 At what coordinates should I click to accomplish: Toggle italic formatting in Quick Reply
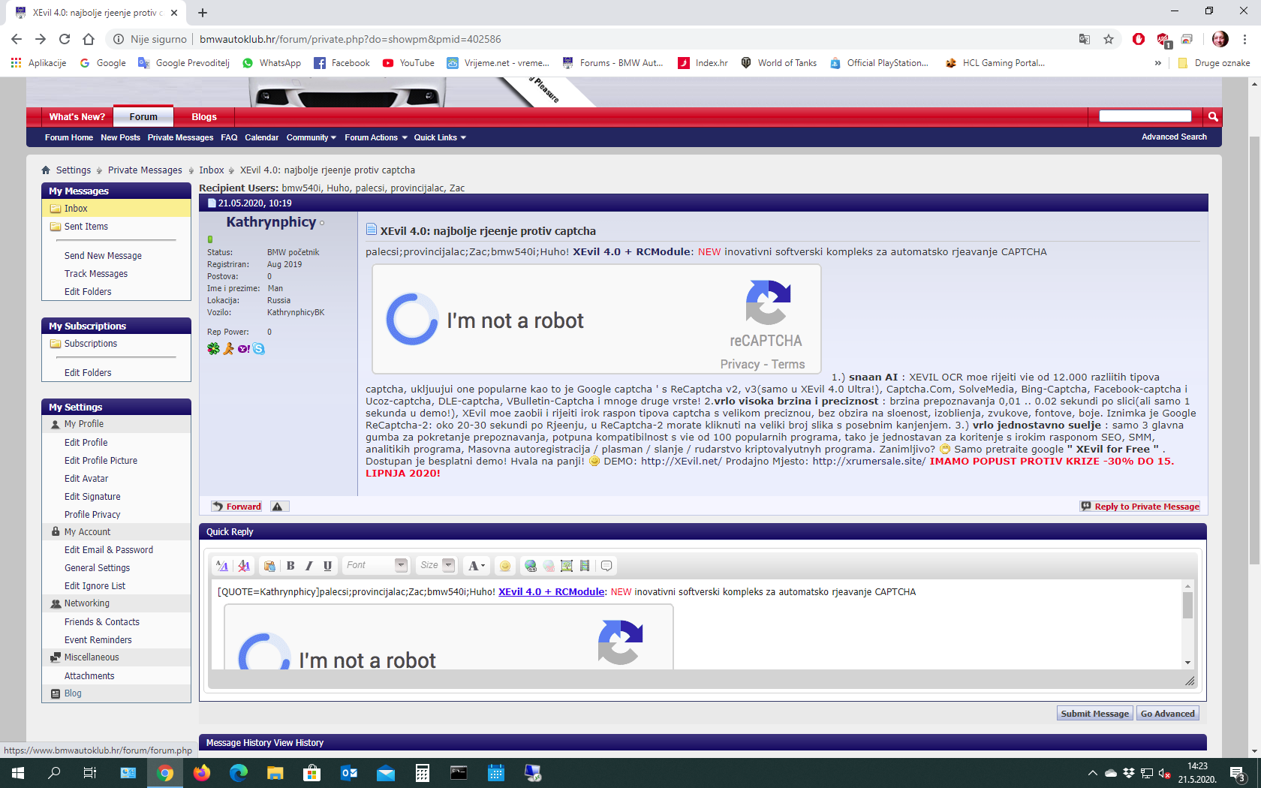[308, 566]
